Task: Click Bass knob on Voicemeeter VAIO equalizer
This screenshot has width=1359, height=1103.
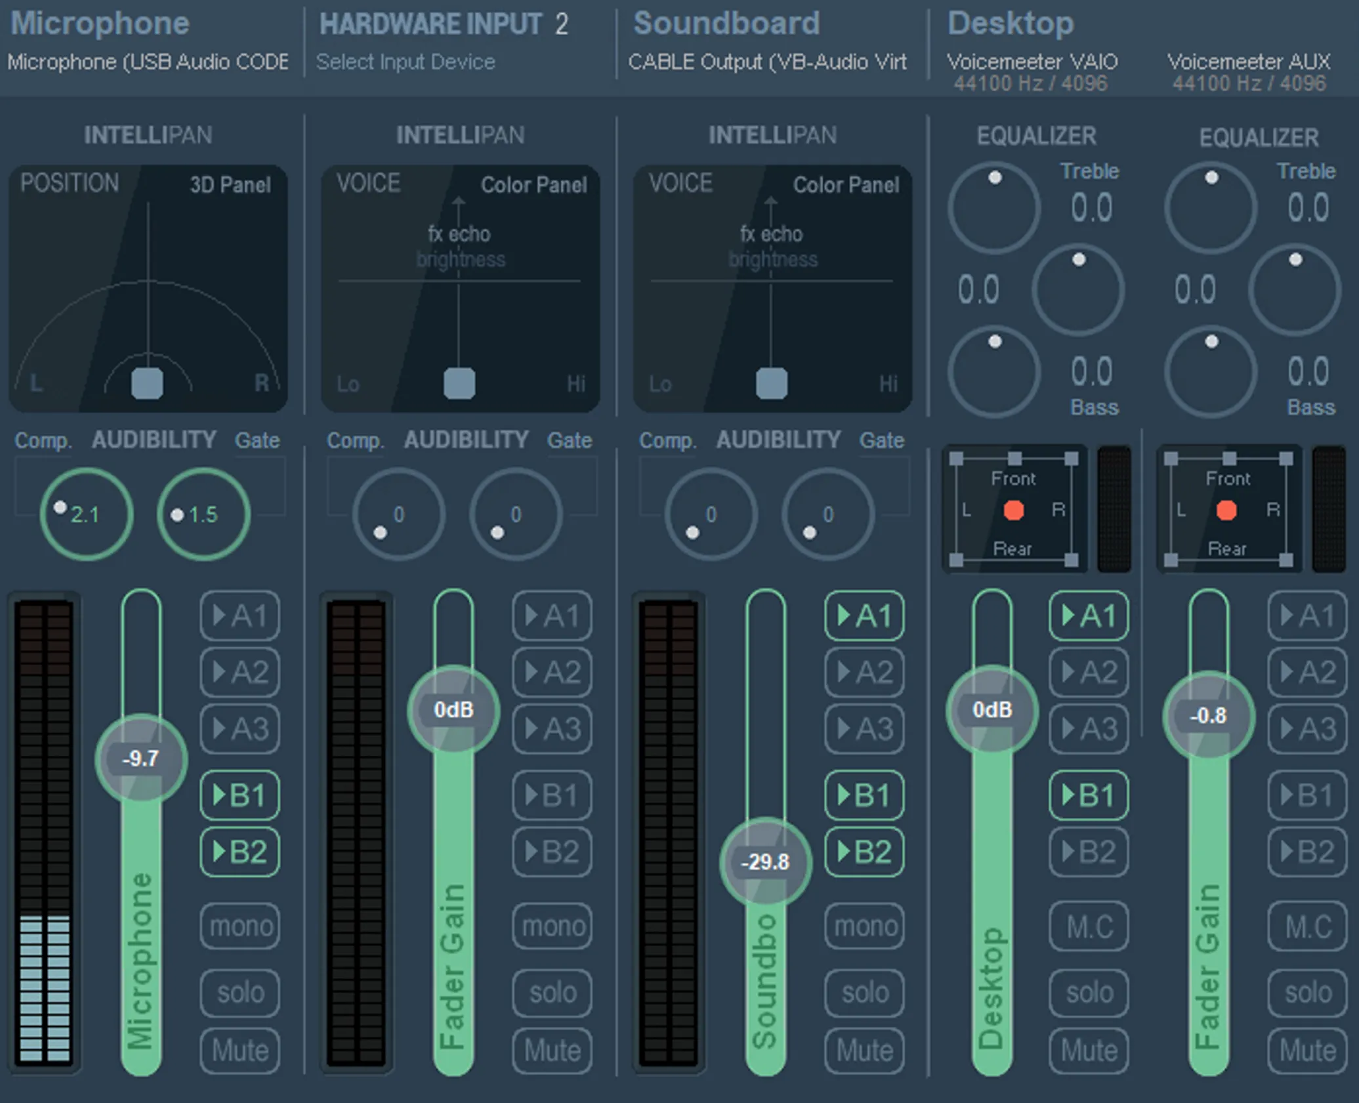Action: coord(993,371)
